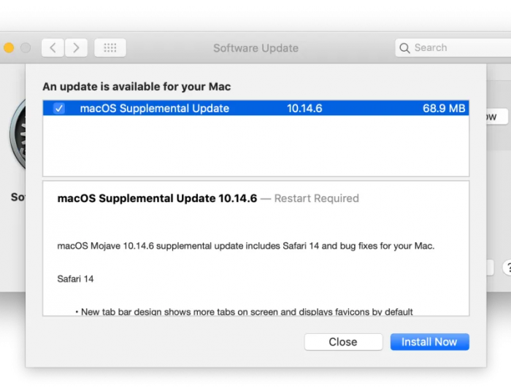Click the 68.9 MB size value
Image resolution: width=511 pixels, height=390 pixels.
click(444, 108)
